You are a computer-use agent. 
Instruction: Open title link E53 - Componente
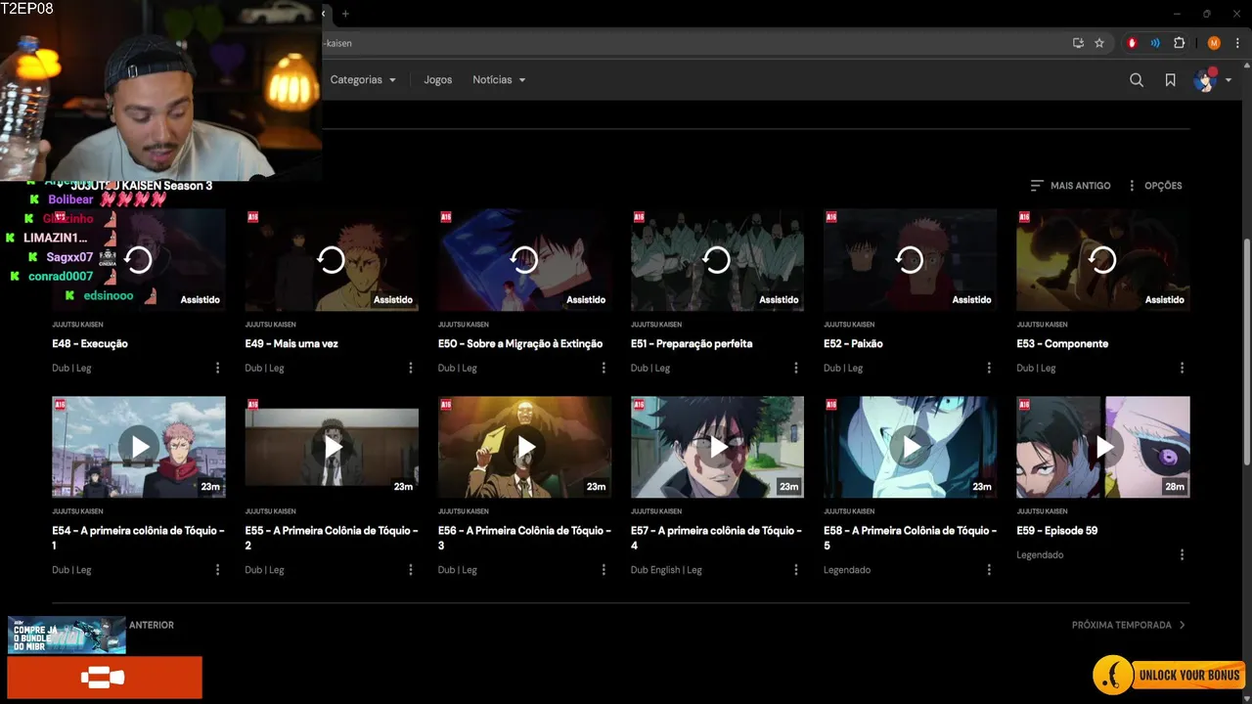point(1062,343)
